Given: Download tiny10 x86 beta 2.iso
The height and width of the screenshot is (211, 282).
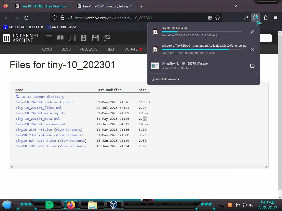Looking at the screenshot, I should point(36,146).
